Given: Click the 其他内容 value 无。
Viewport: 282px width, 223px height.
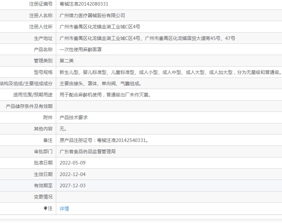Looking at the screenshot, I should 63,129.
